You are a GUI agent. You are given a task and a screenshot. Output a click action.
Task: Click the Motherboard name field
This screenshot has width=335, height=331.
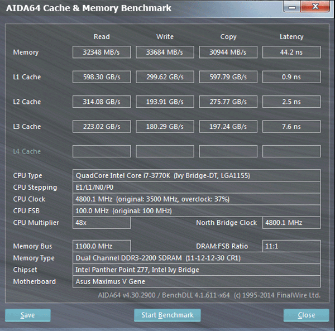tap(197, 282)
